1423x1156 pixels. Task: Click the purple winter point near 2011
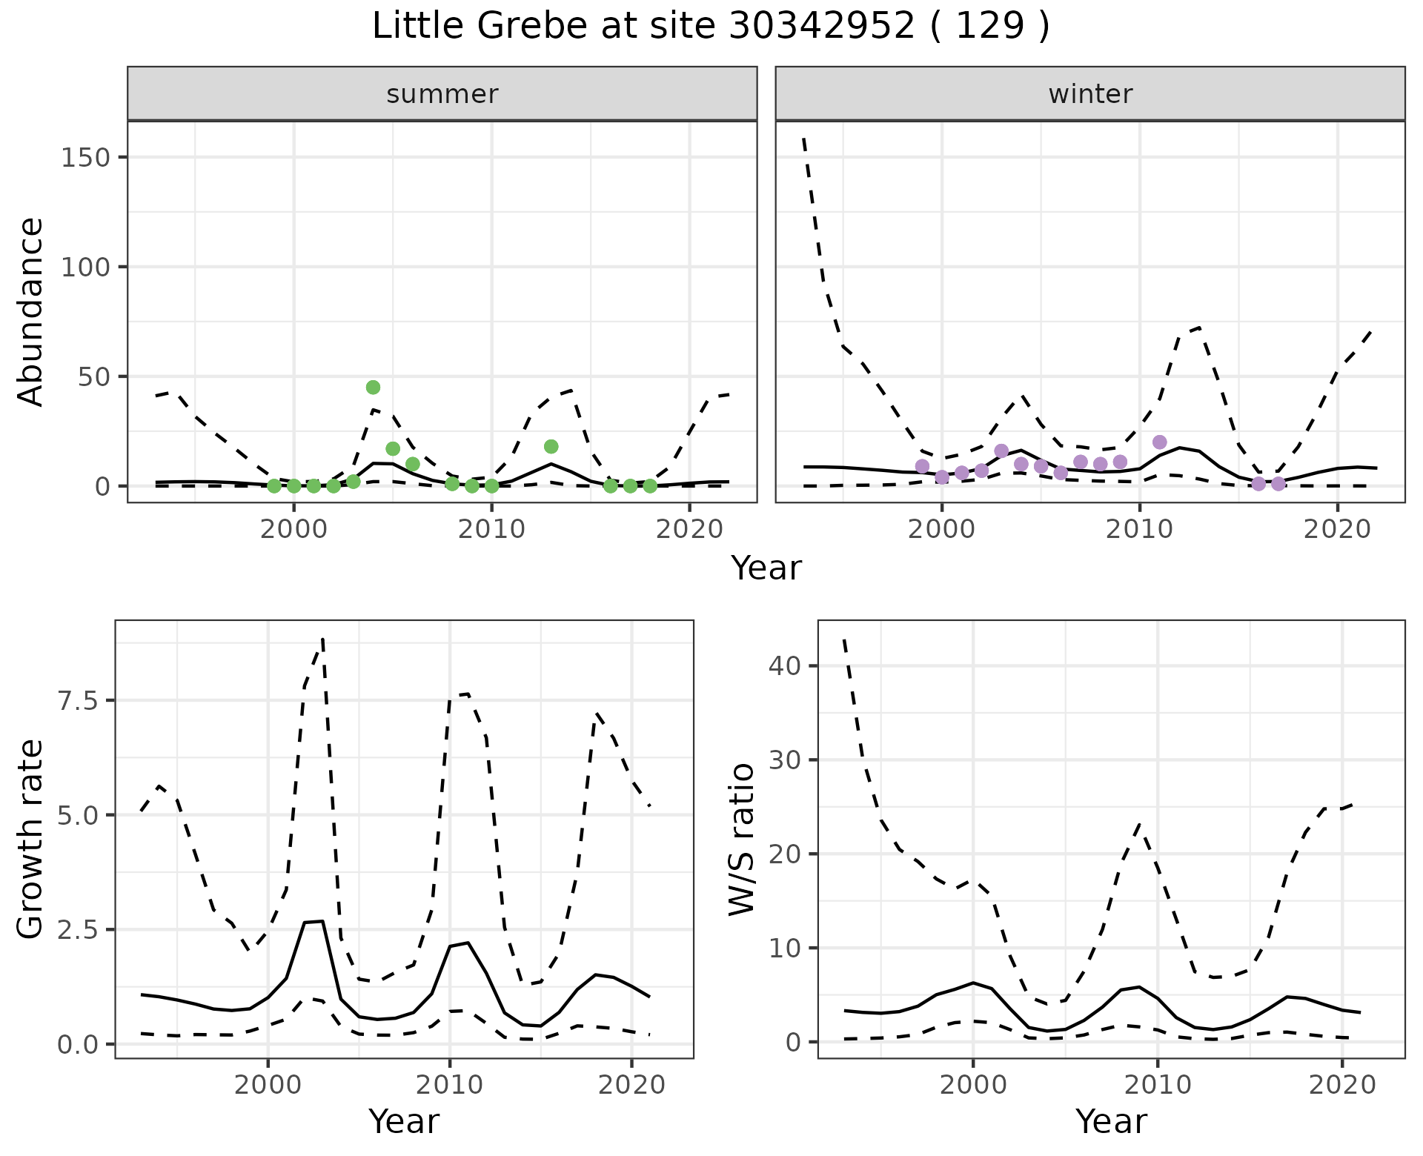1160,442
